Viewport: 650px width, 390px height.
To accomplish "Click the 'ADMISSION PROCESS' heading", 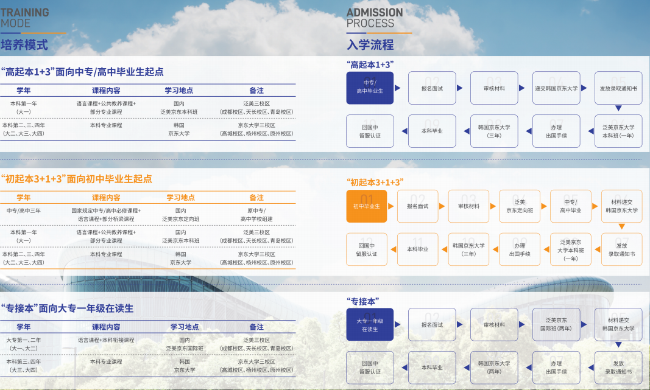I will pos(375,18).
